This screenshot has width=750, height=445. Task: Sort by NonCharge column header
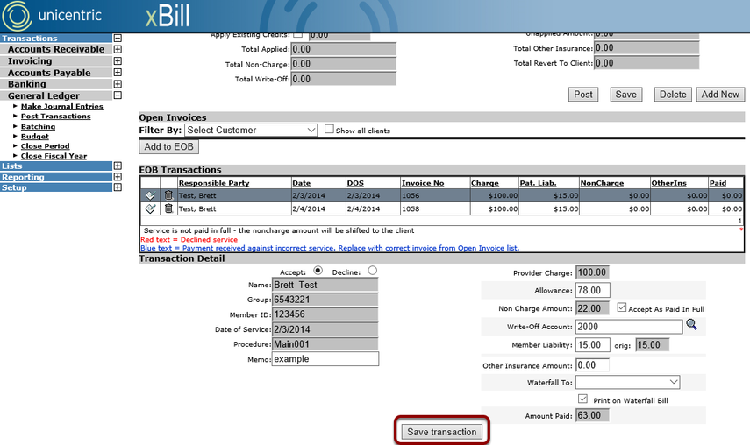pos(602,183)
